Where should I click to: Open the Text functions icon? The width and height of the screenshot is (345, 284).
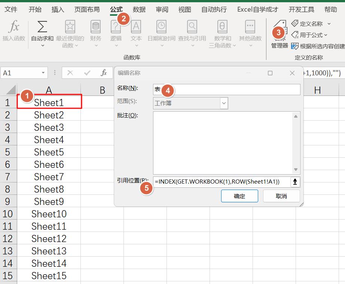point(136,27)
